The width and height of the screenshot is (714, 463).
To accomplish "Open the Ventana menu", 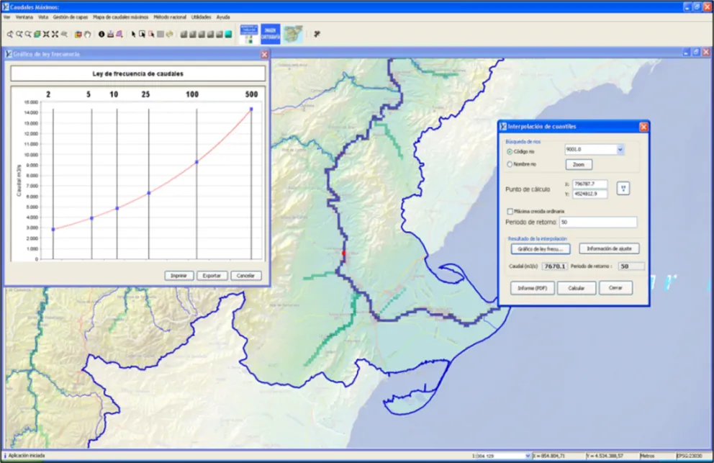I will (24, 17).
